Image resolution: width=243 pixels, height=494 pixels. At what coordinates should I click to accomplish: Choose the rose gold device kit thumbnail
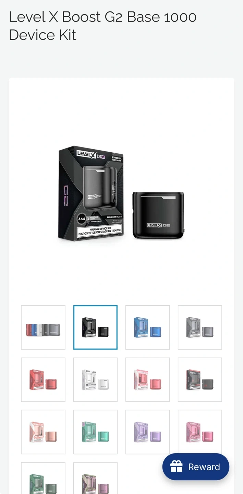(43, 432)
